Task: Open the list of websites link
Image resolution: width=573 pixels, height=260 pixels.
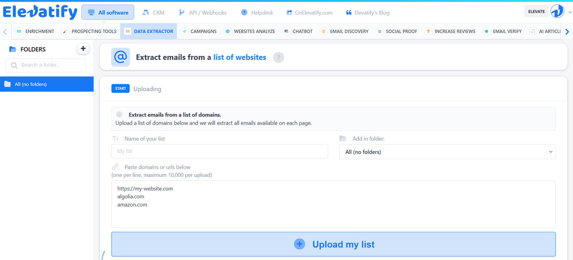Action: 240,57
